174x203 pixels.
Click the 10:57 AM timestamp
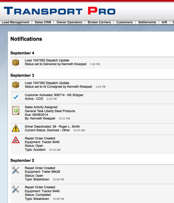[79, 131]
